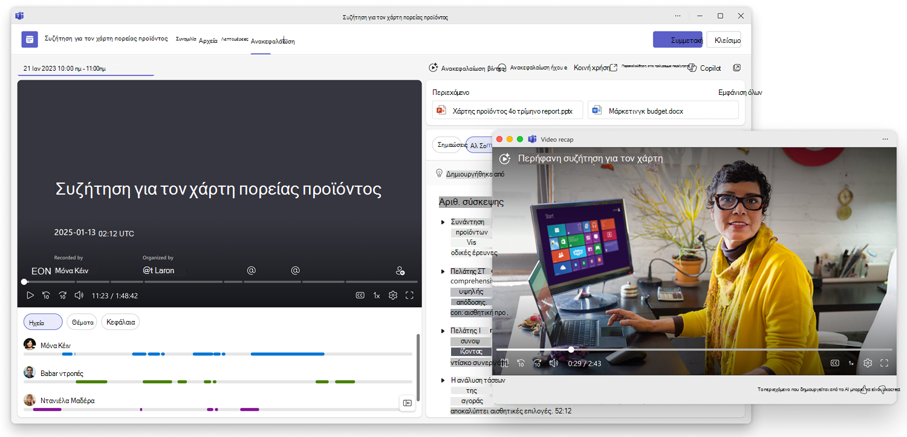Open Ανακεφαλαίωση βίντεο video recap

tap(467, 68)
